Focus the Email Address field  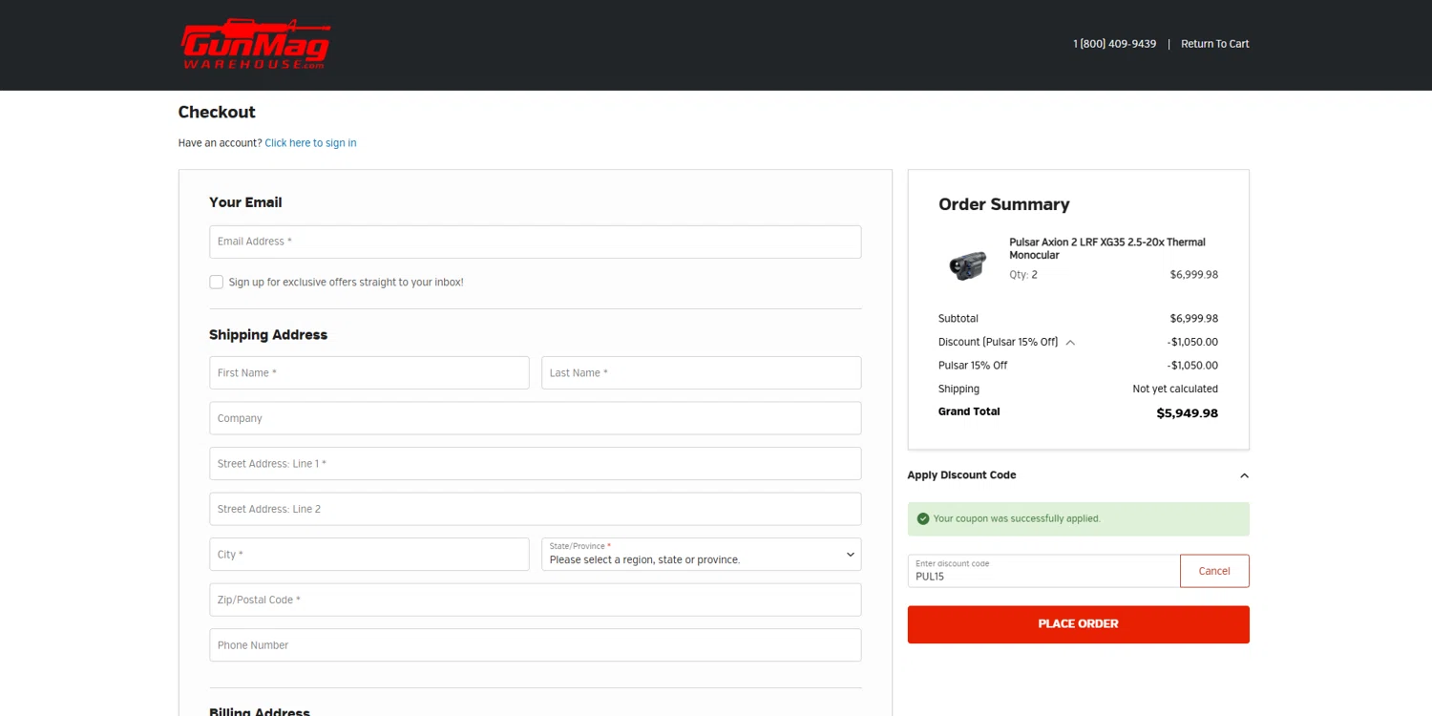click(535, 242)
